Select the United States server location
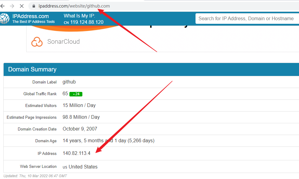299x179 pixels. [x=83, y=167]
